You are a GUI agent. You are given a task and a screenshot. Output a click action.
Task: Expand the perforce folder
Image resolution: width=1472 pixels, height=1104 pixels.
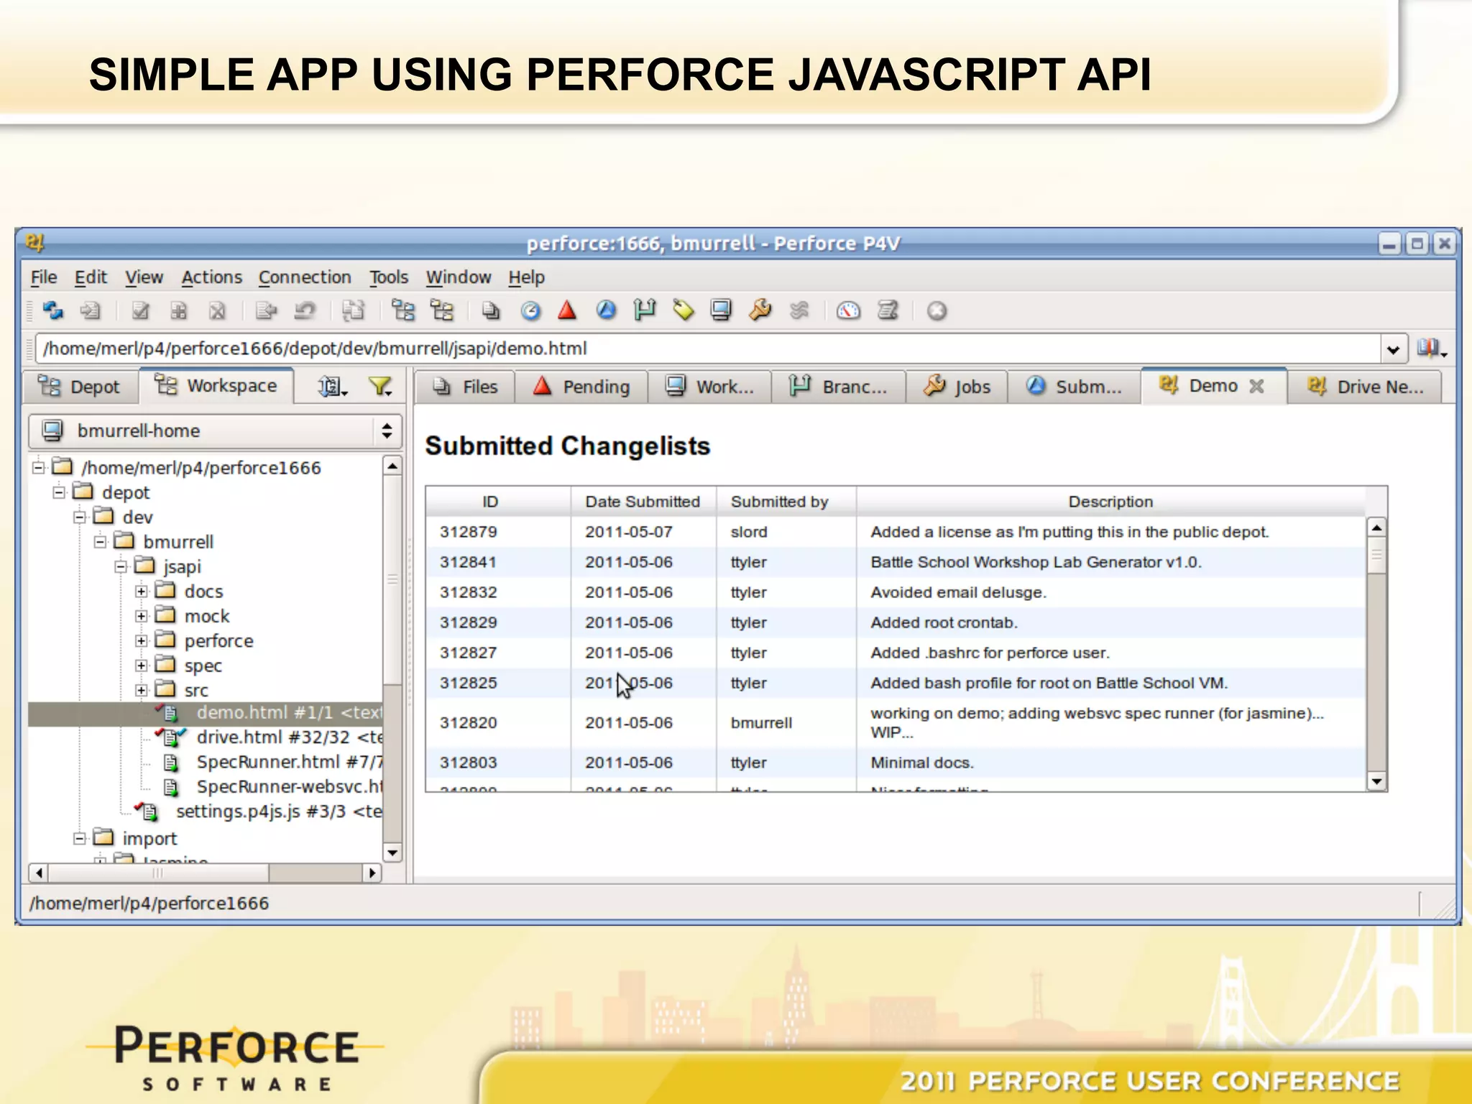pos(142,640)
